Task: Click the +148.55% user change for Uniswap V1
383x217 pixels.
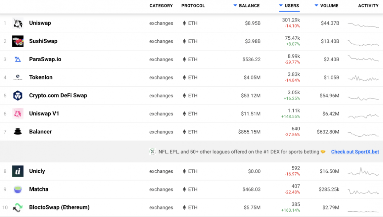Action: click(290, 116)
